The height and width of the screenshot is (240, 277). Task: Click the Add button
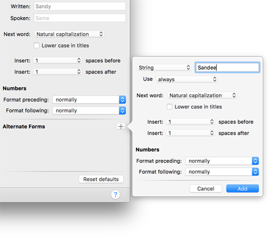[243, 188]
